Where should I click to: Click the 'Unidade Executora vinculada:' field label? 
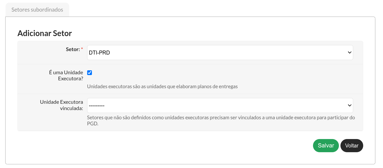62,105
